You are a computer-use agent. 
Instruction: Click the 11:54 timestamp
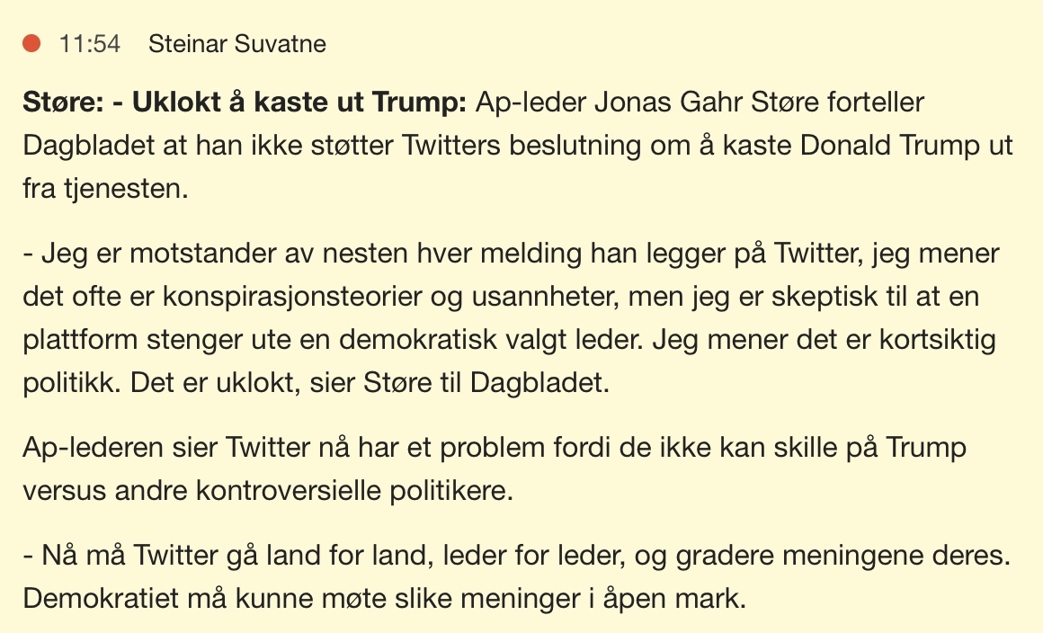click(x=90, y=43)
